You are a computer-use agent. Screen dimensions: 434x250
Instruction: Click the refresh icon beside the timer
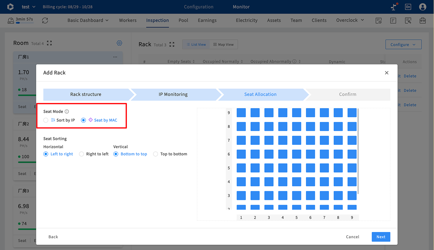click(x=45, y=20)
